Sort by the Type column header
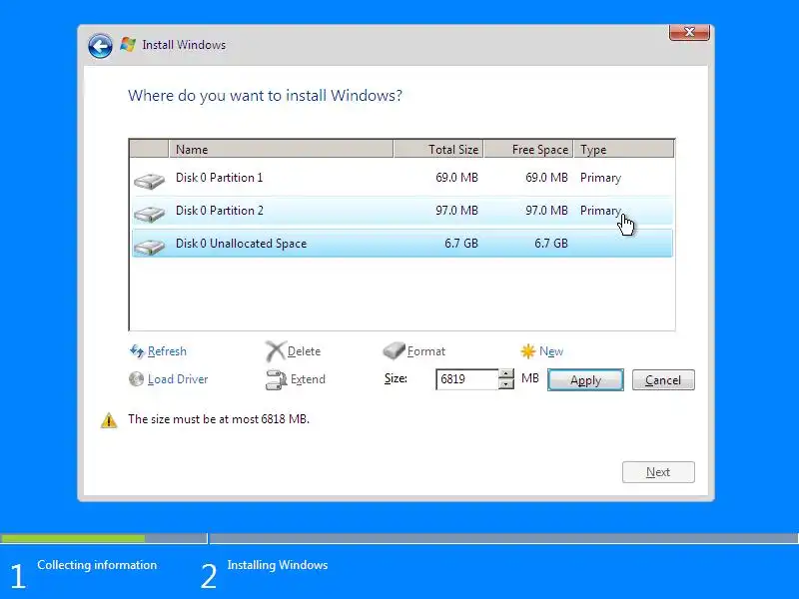 coord(623,149)
